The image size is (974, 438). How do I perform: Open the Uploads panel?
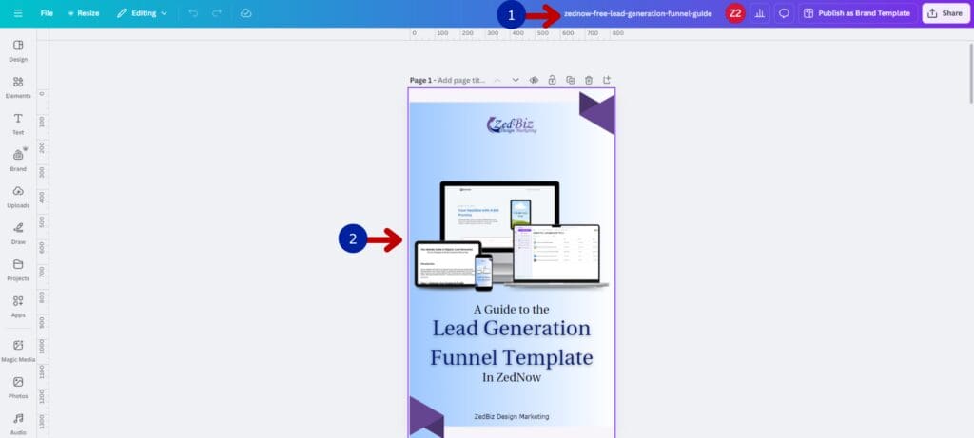18,197
